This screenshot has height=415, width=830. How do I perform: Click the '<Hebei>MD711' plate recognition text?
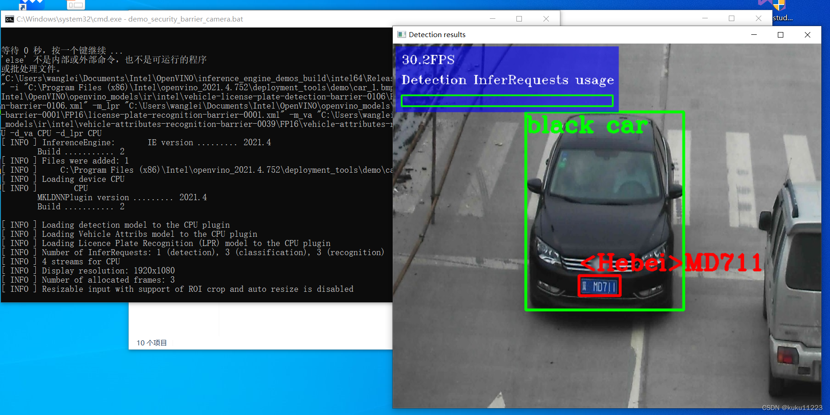[x=672, y=262]
